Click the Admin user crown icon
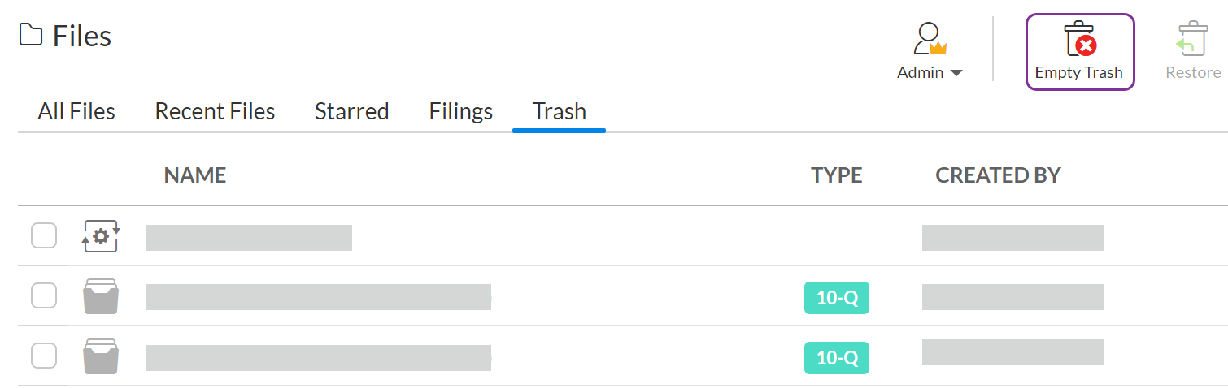 pos(930,39)
